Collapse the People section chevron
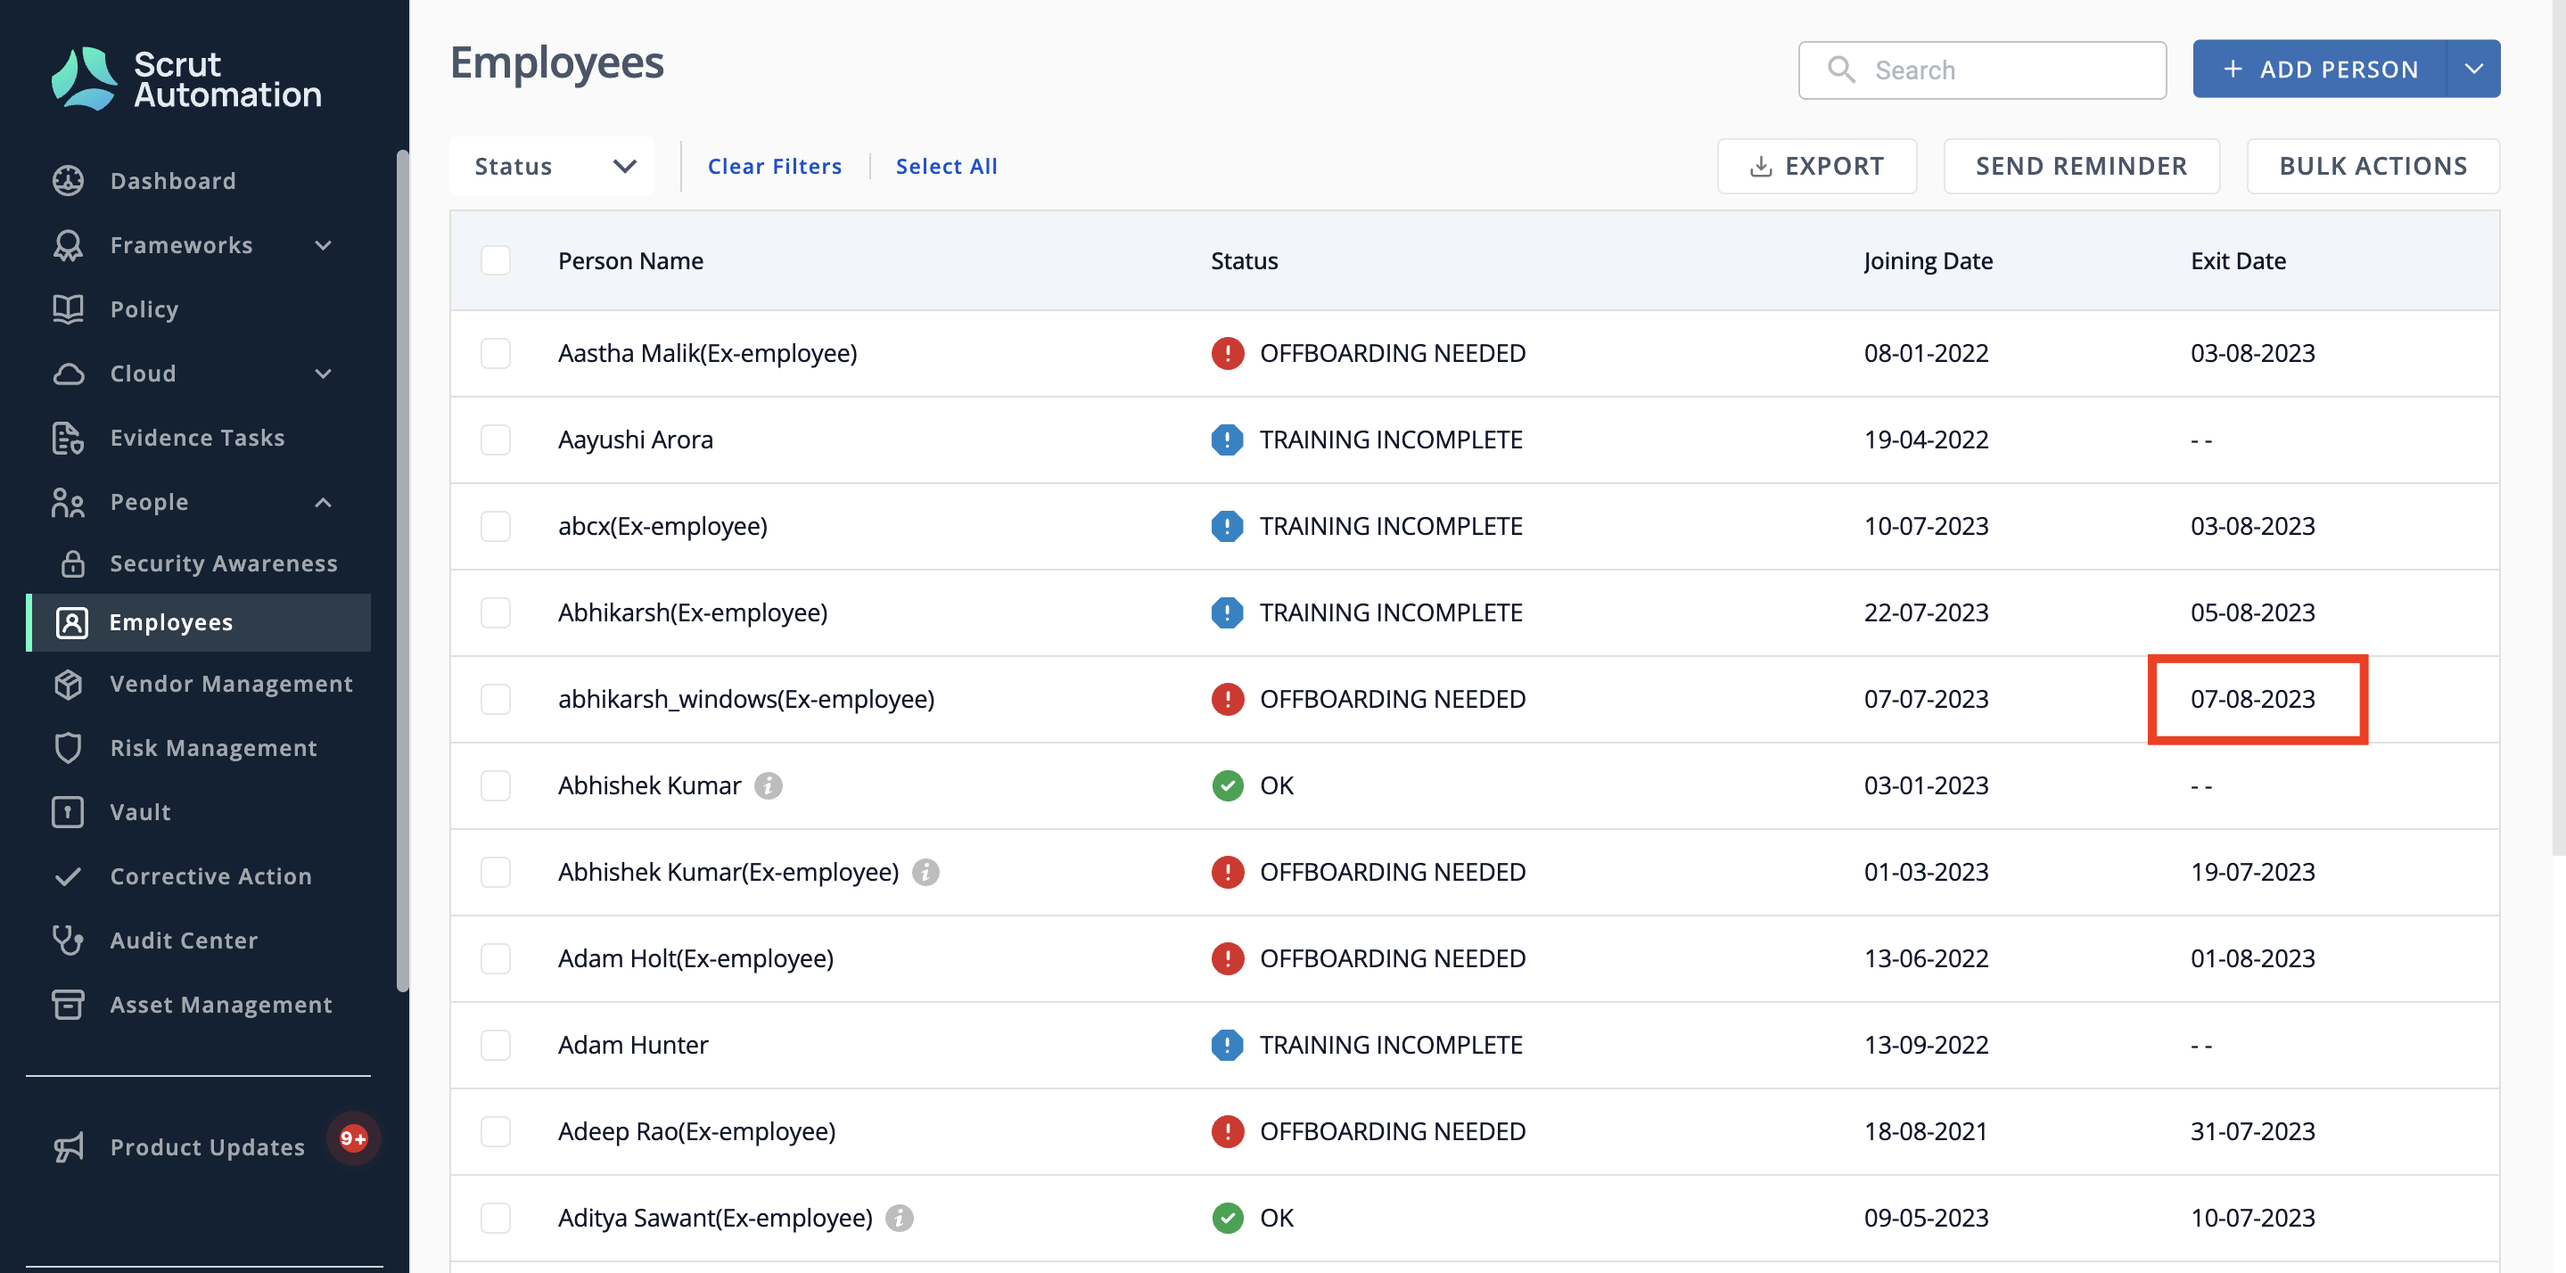This screenshot has height=1273, width=2566. (324, 502)
